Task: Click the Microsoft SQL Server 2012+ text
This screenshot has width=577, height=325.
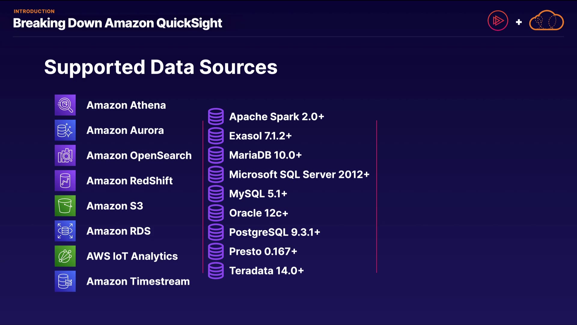Action: click(x=299, y=175)
